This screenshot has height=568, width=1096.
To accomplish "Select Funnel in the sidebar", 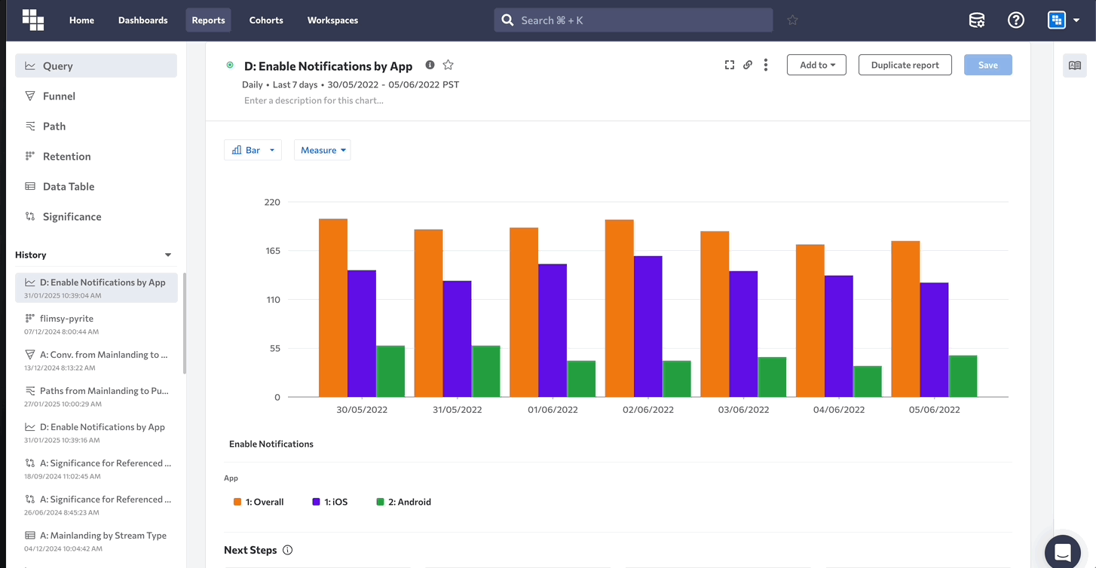I will 59,96.
